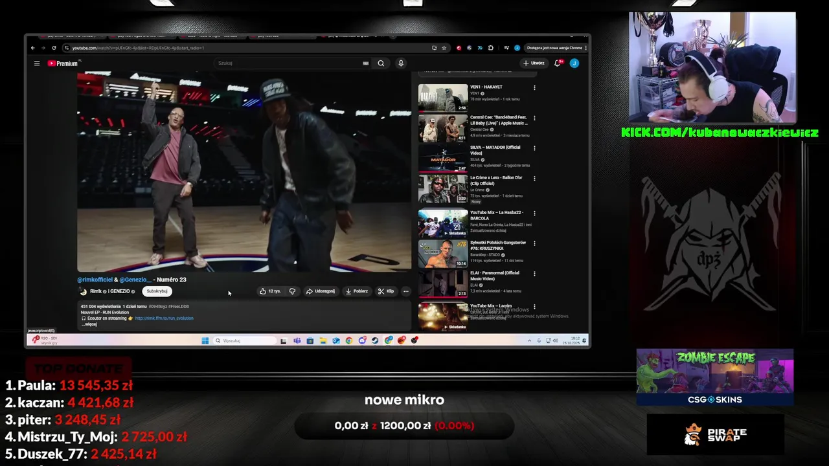Viewport: 829px width, 466px height.
Task: Open Task View on the taskbar
Action: [x=283, y=340]
